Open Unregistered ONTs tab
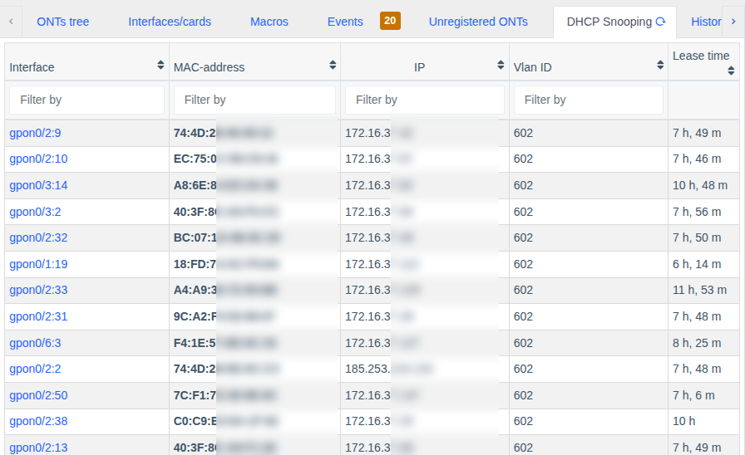745x455 pixels. 478,22
